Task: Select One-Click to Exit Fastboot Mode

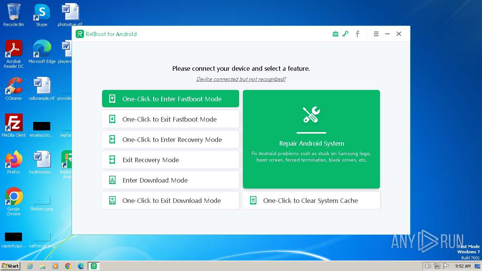Action: point(171,119)
